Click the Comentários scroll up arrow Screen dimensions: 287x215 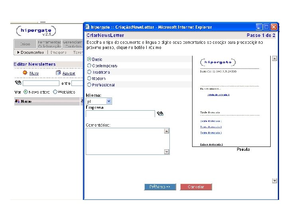click(x=167, y=131)
